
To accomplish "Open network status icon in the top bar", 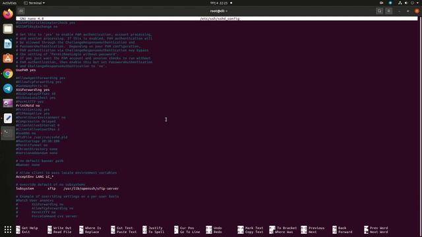I will (400, 3).
